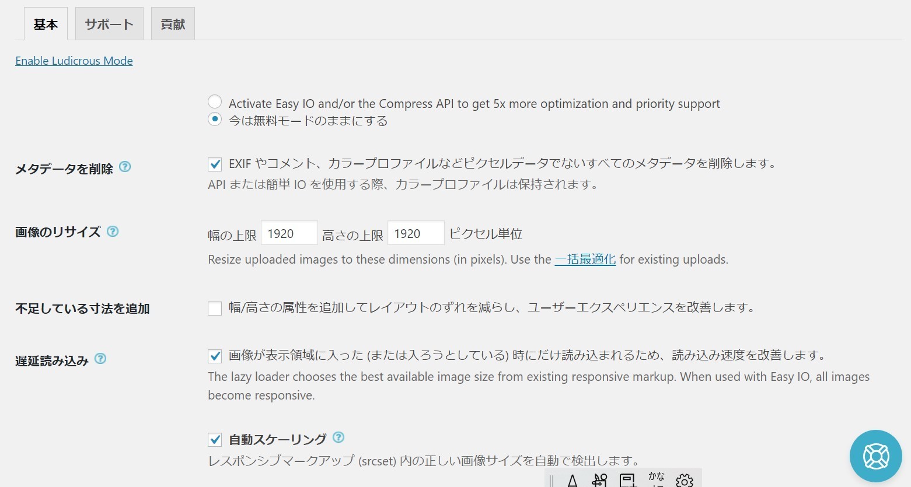
Task: Click the 高さの上限 input field
Action: click(x=416, y=233)
